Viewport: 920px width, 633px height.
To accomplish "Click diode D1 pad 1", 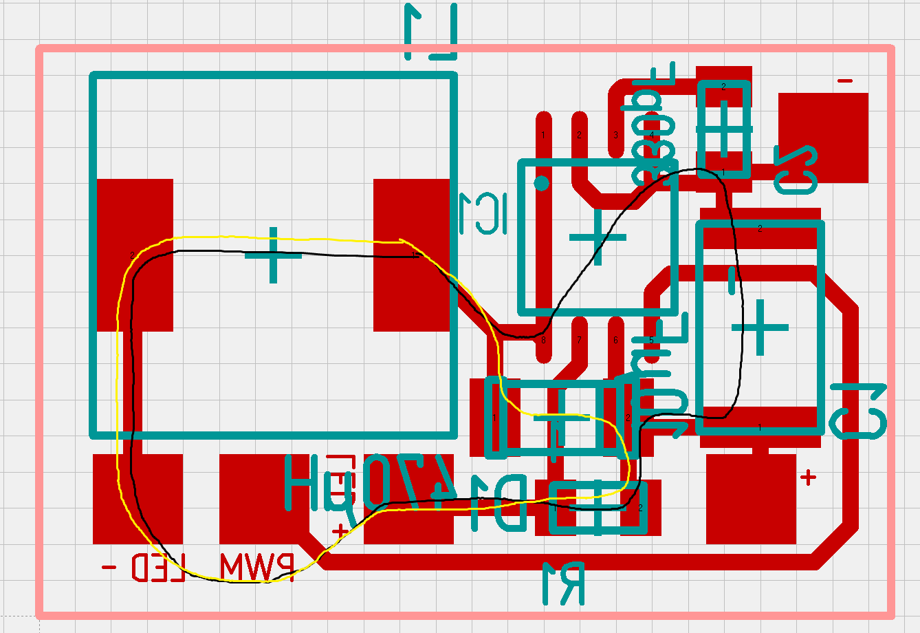I will coord(495,417).
